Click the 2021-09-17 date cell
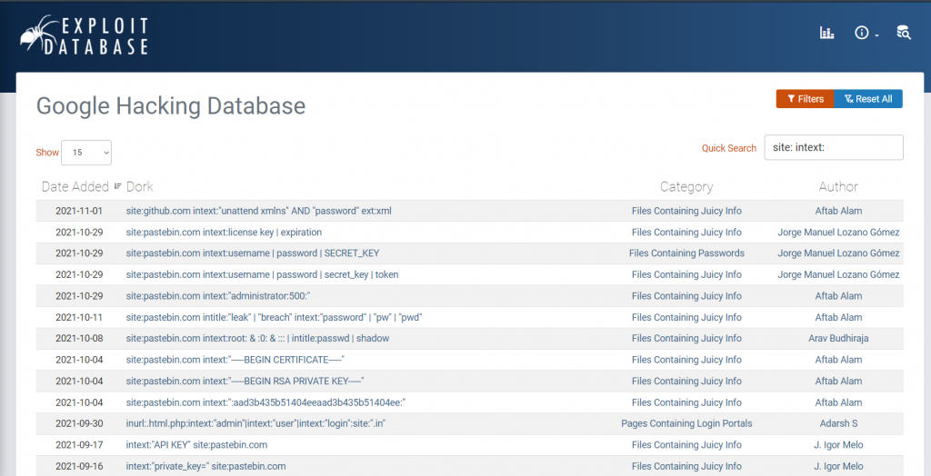The height and width of the screenshot is (476, 931). (x=79, y=444)
